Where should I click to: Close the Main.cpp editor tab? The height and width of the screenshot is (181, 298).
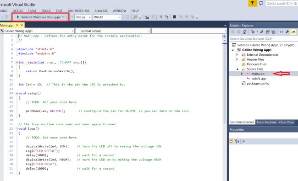[22, 25]
